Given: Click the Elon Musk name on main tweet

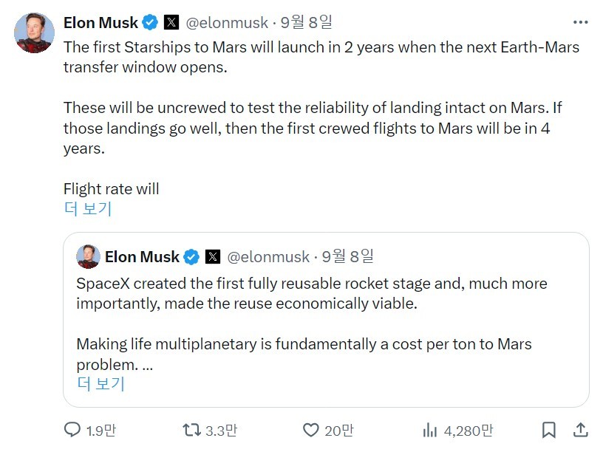Looking at the screenshot, I should 100,23.
